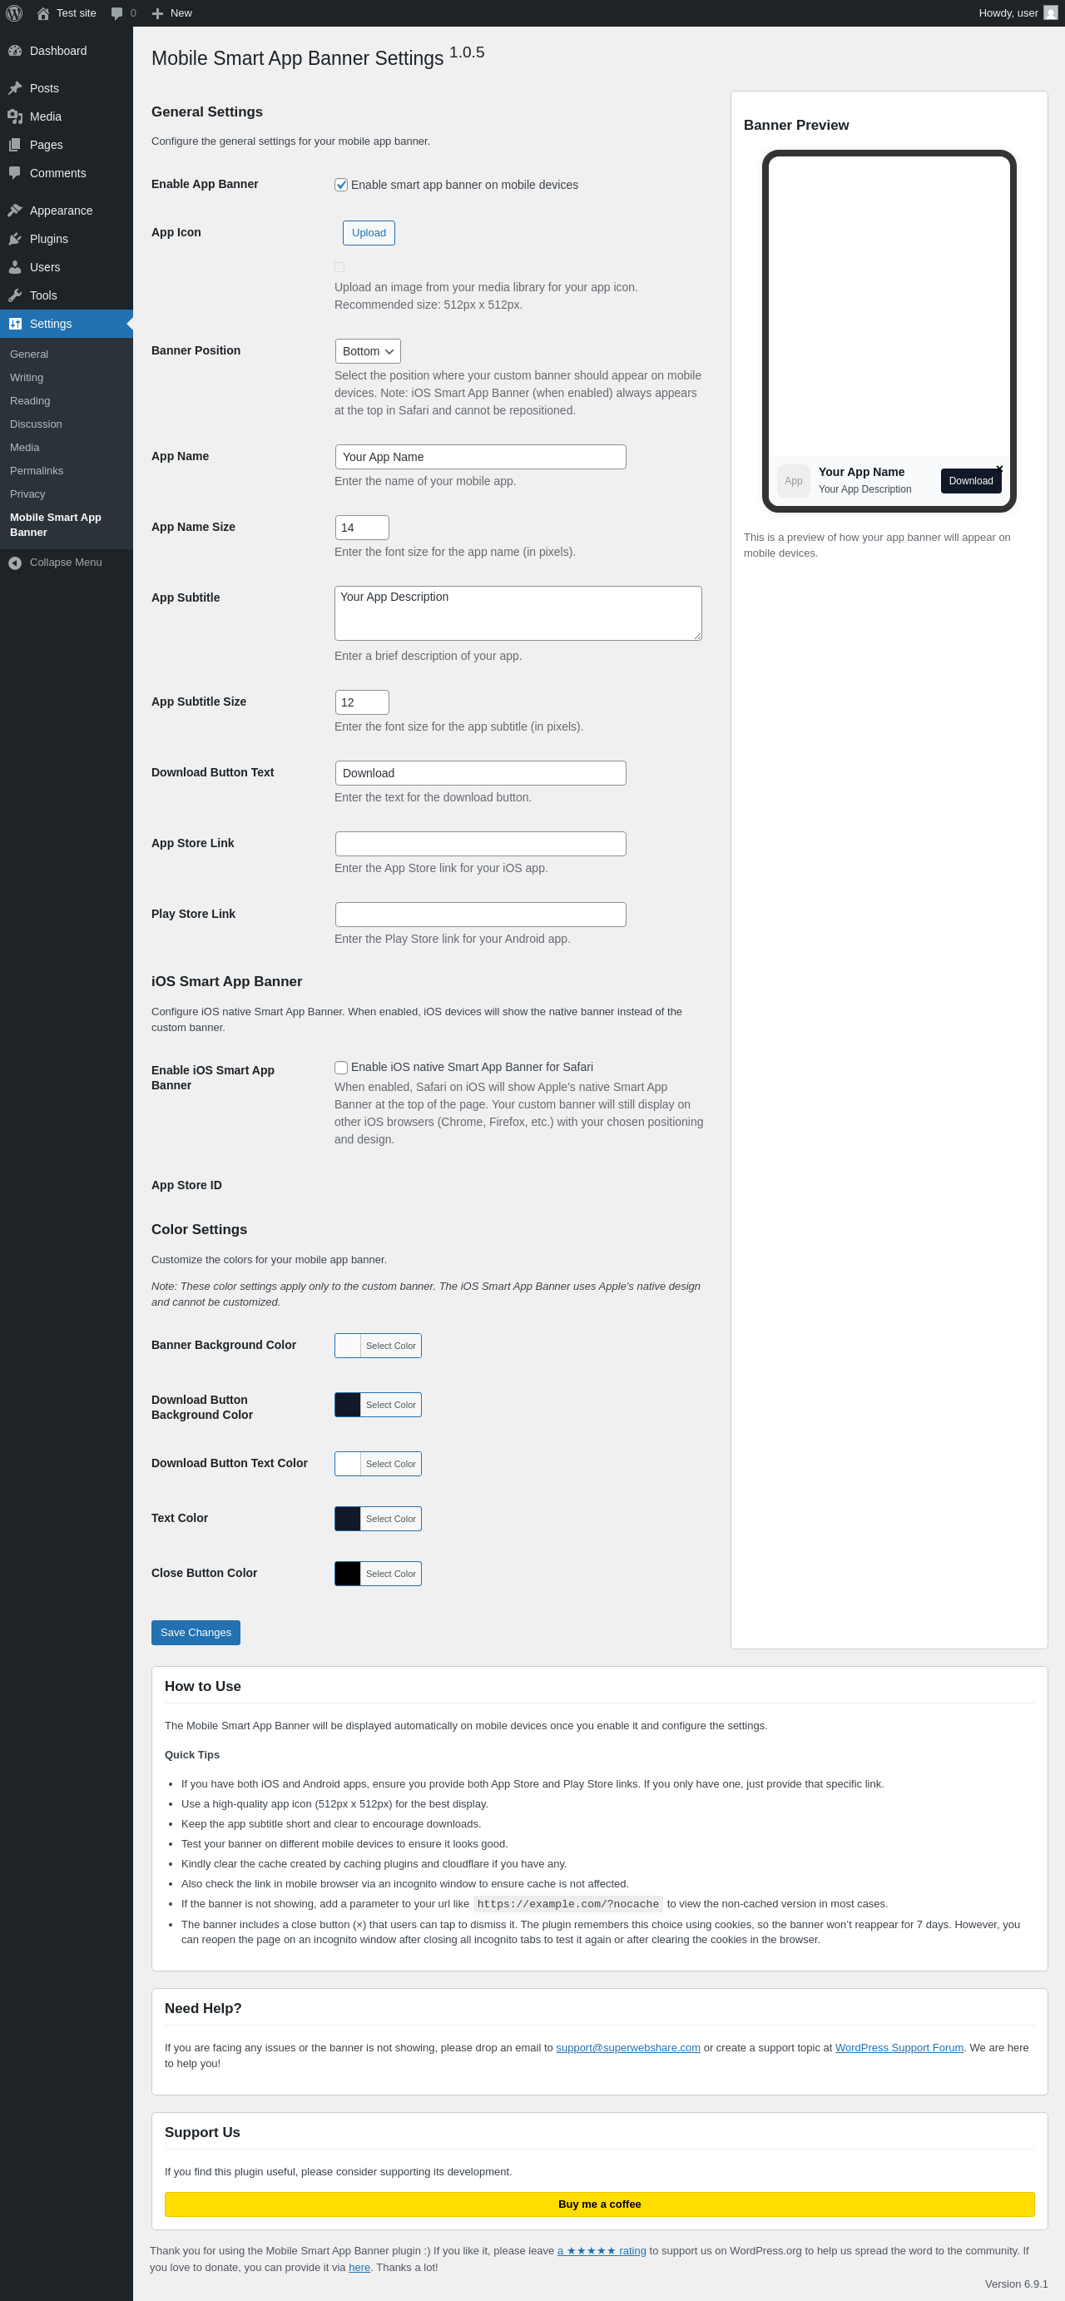Open the New content menu in admin bar
Screen dimensions: 1065x2301
[x=172, y=13]
